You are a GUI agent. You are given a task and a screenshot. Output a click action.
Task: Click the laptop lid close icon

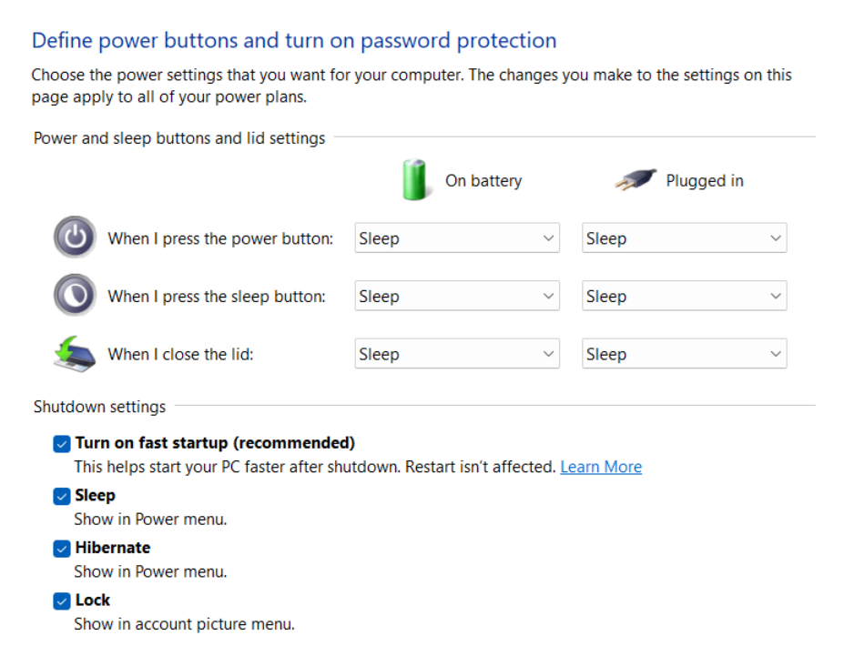point(75,354)
